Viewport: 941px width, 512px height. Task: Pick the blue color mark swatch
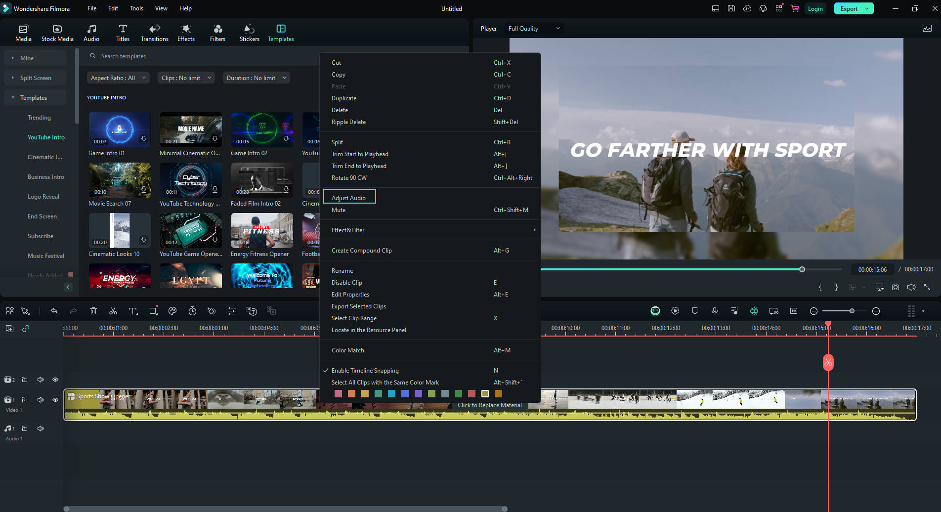(x=405, y=394)
